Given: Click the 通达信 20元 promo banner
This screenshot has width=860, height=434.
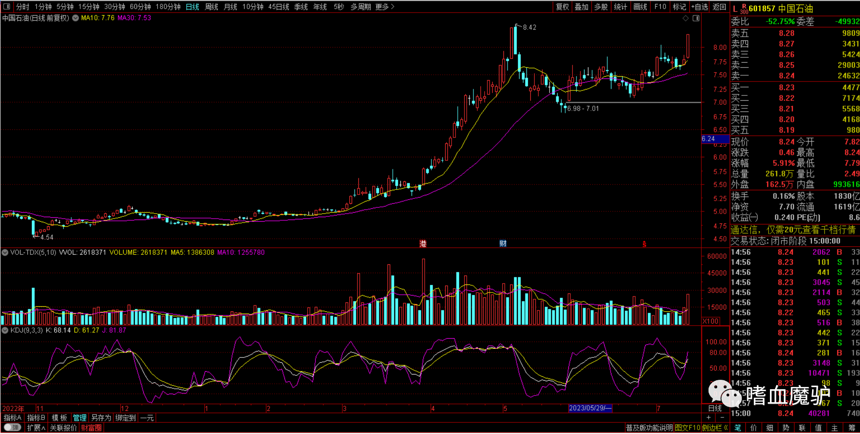Looking at the screenshot, I should pos(793,230).
